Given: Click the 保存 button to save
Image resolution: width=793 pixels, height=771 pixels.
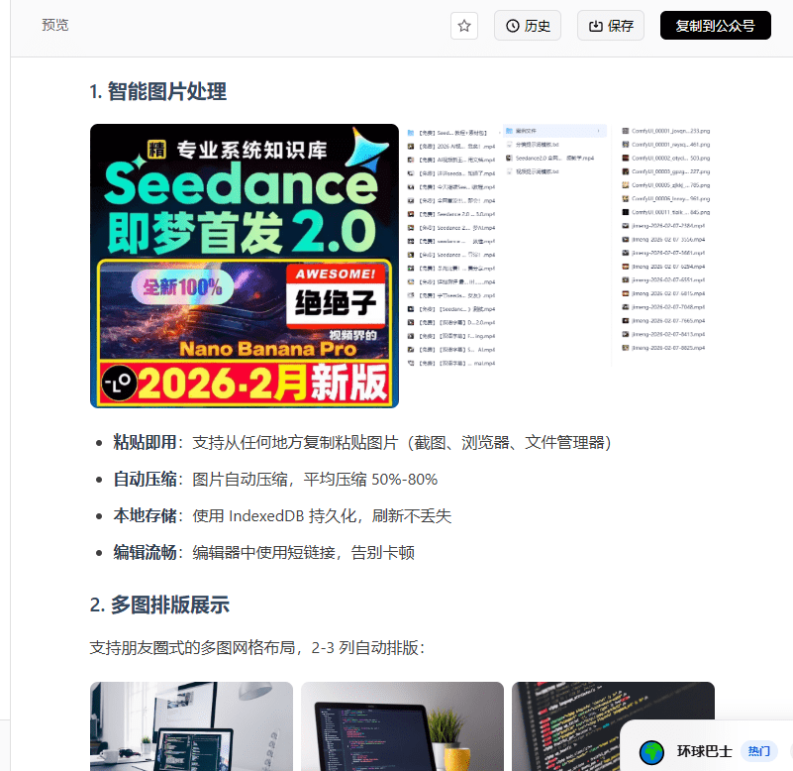Looking at the screenshot, I should click(610, 26).
